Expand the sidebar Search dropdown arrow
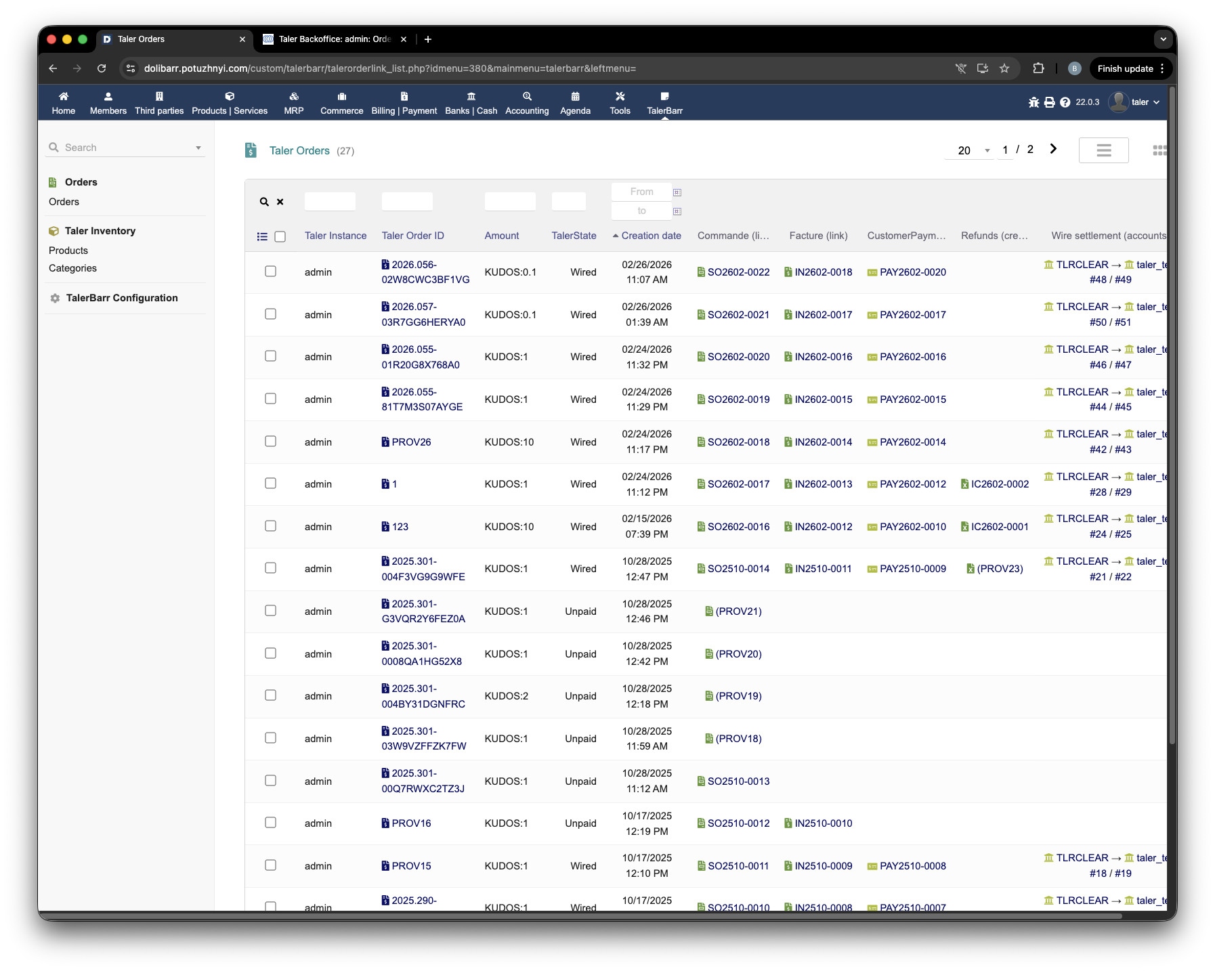This screenshot has width=1215, height=971. (198, 148)
